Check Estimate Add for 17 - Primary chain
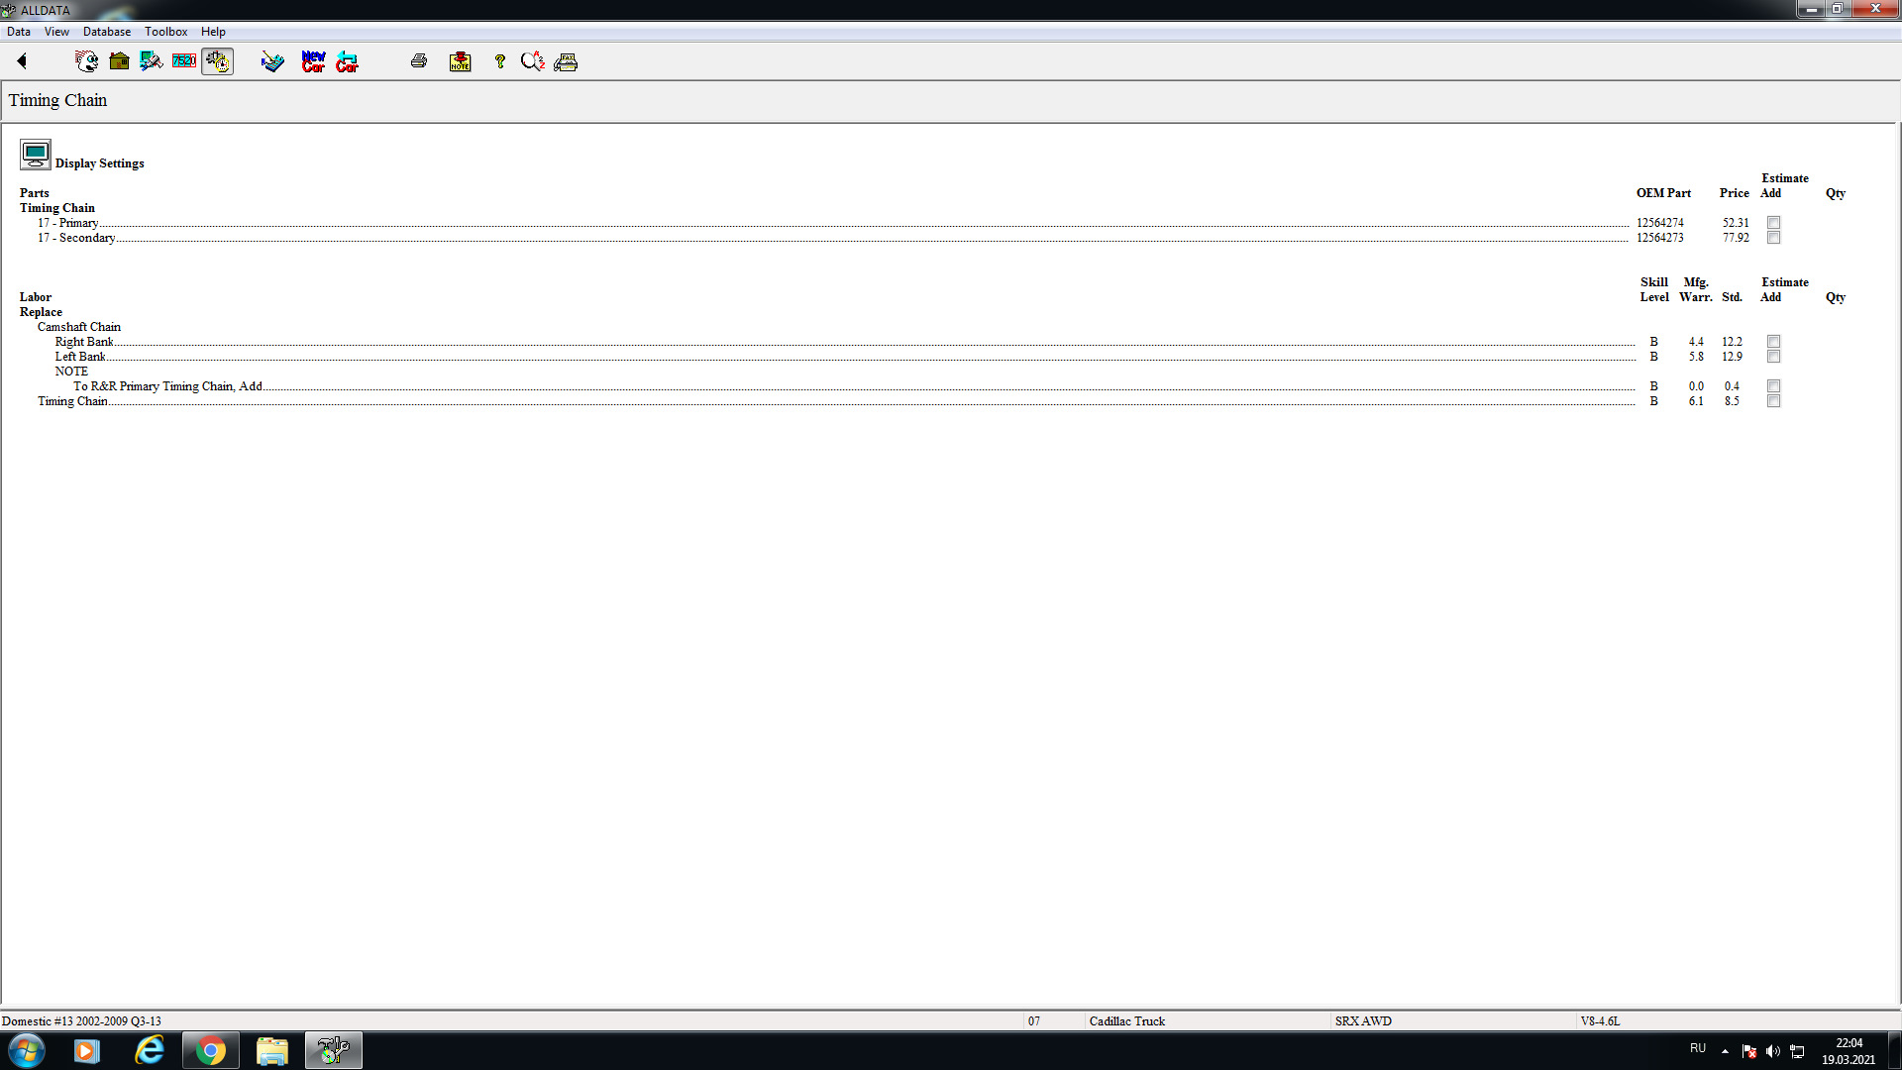 click(x=1773, y=223)
